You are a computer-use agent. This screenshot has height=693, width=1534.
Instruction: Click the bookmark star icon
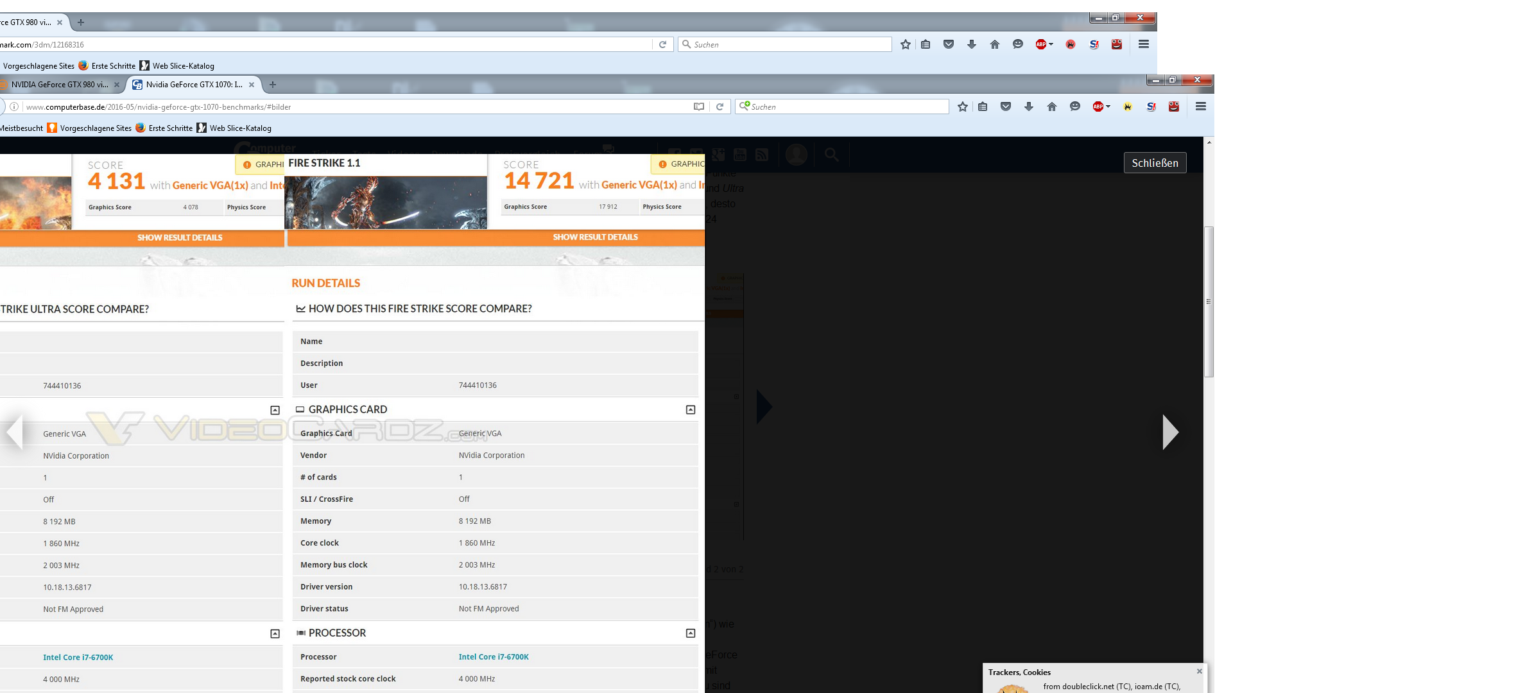(962, 107)
